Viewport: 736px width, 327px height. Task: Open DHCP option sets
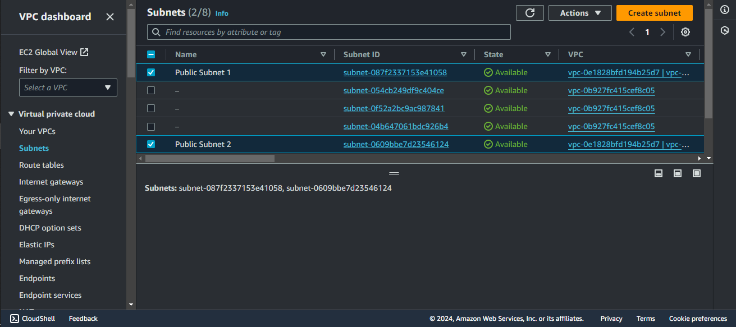point(50,228)
